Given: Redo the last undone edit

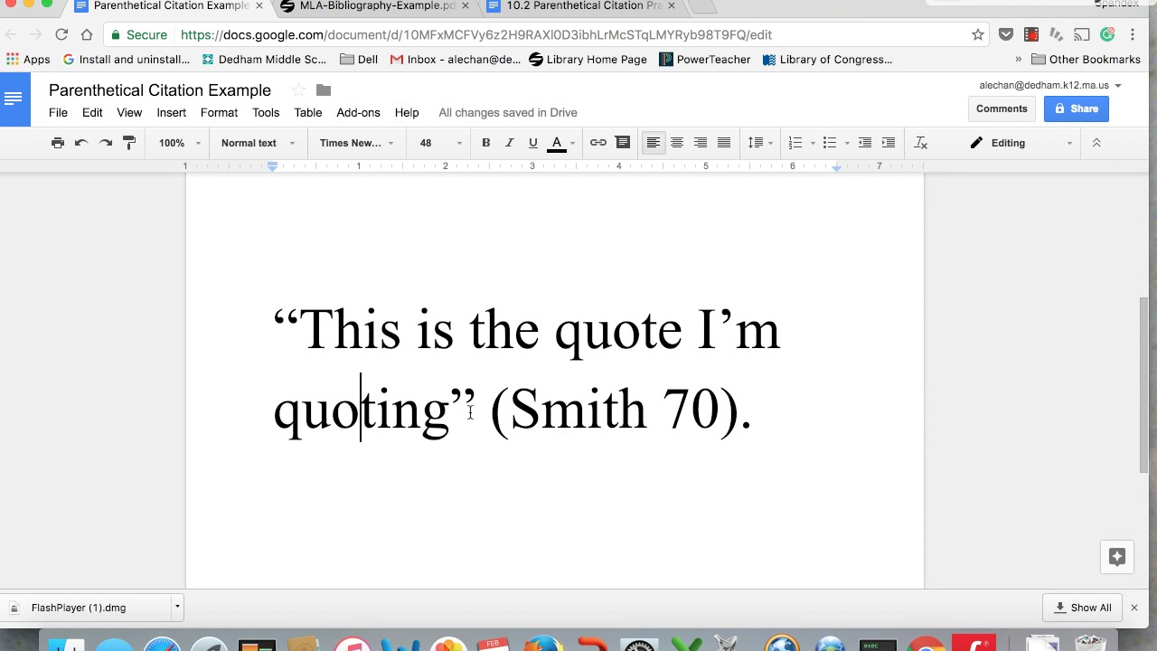Looking at the screenshot, I should point(106,143).
